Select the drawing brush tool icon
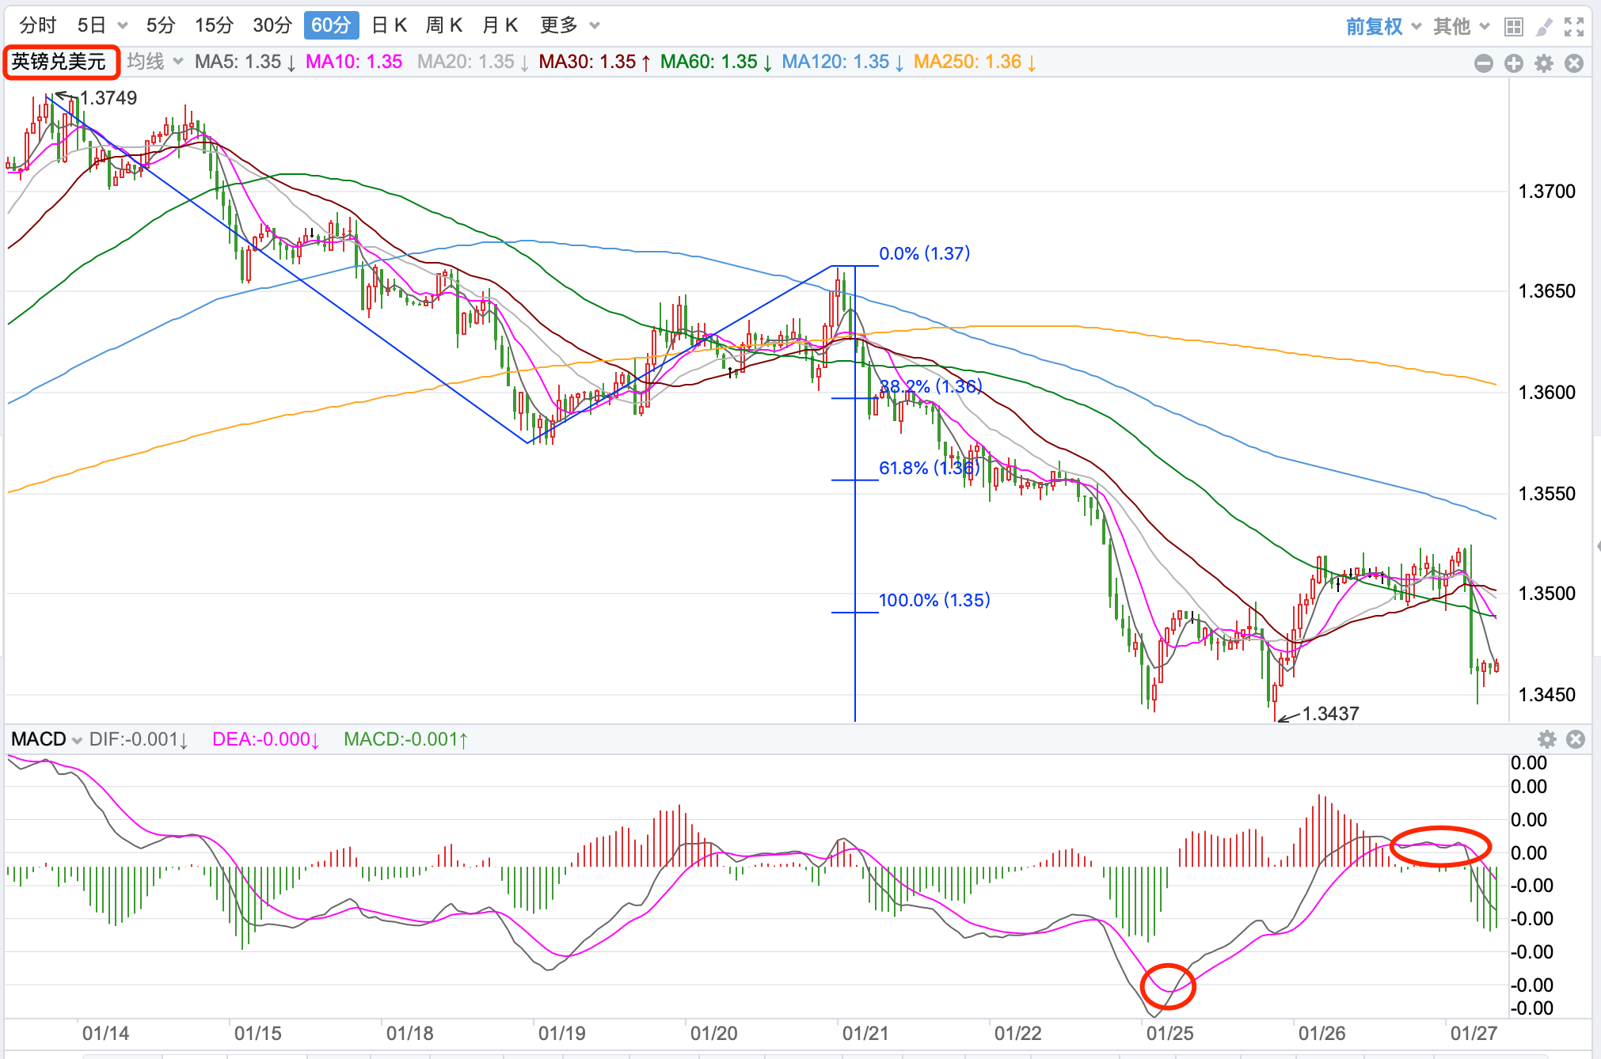 click(x=1543, y=27)
